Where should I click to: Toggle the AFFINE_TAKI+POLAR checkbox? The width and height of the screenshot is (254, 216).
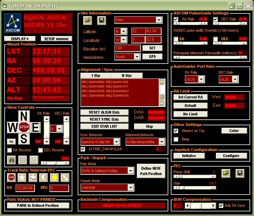click(83, 149)
